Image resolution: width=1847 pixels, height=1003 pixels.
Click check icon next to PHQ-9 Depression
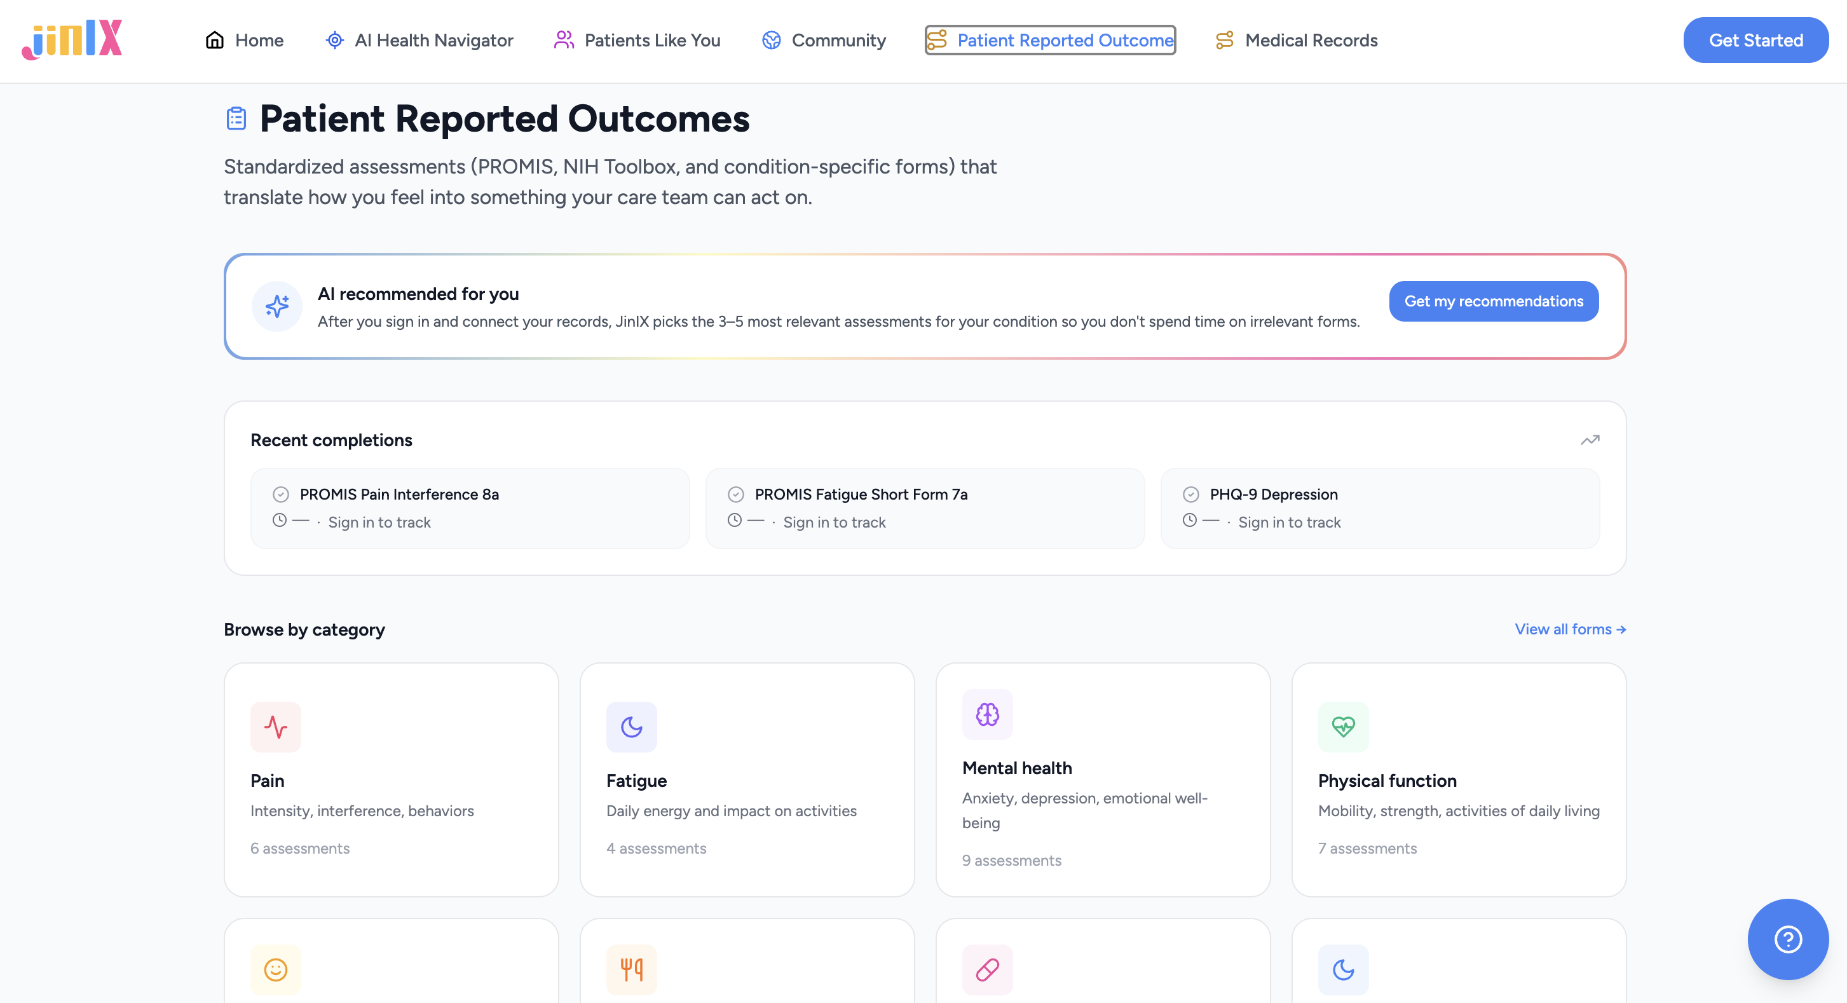[1190, 494]
